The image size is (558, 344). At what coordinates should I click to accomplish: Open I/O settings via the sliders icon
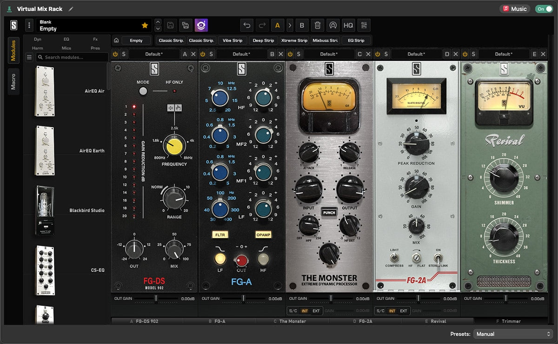click(364, 25)
